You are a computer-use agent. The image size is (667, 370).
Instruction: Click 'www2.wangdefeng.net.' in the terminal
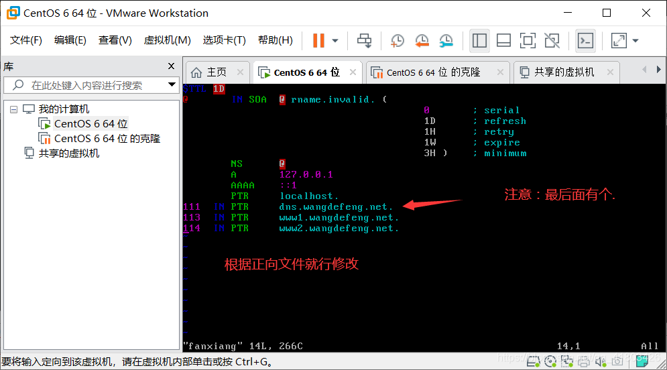click(x=339, y=228)
